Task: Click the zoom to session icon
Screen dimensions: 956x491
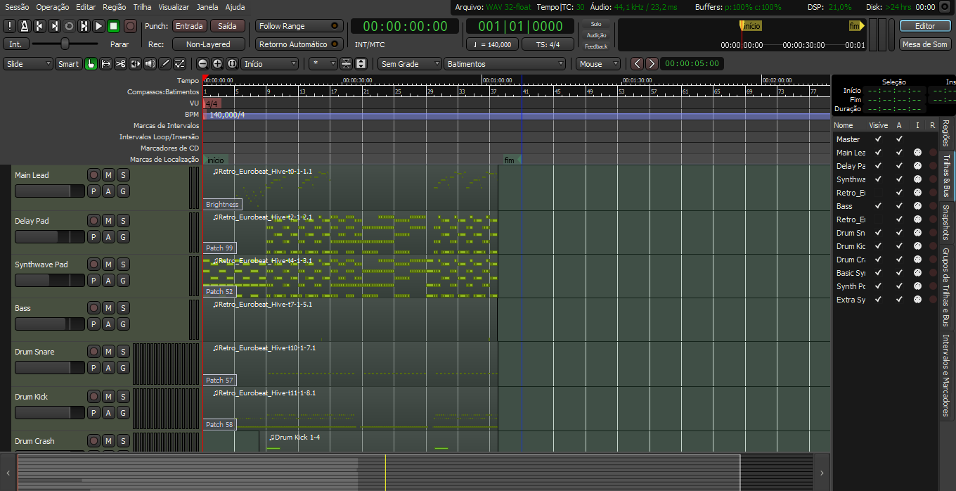Action: pyautogui.click(x=232, y=64)
